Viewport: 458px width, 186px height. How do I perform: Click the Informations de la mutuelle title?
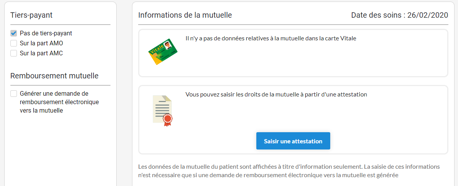click(x=185, y=15)
